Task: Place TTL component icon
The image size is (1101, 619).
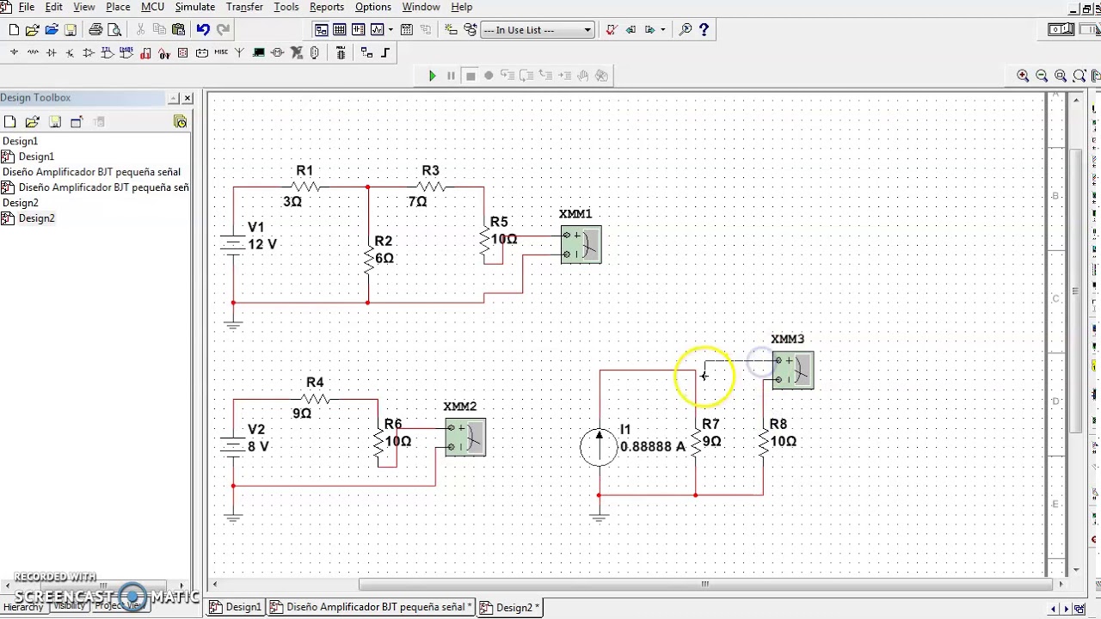Action: (107, 52)
